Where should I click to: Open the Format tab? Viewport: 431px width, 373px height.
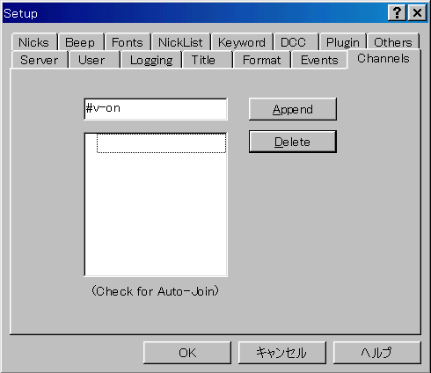[261, 60]
